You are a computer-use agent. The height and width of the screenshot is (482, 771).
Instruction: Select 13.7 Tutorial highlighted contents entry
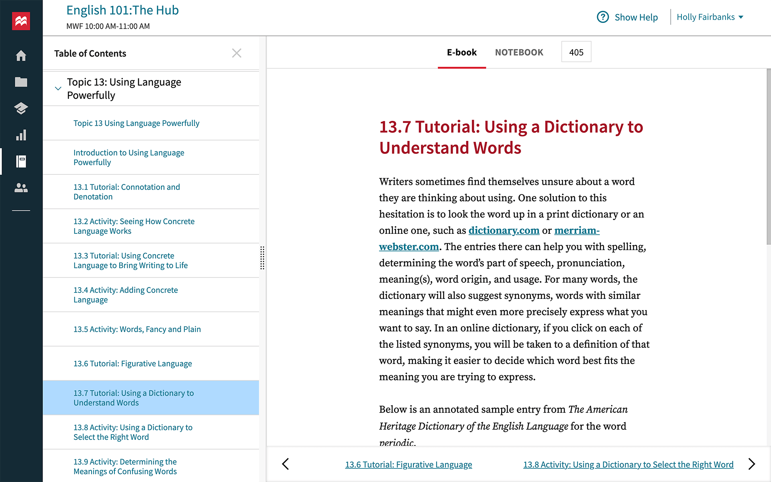click(151, 398)
